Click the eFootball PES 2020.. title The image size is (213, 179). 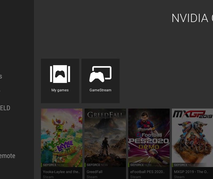pos(148,172)
